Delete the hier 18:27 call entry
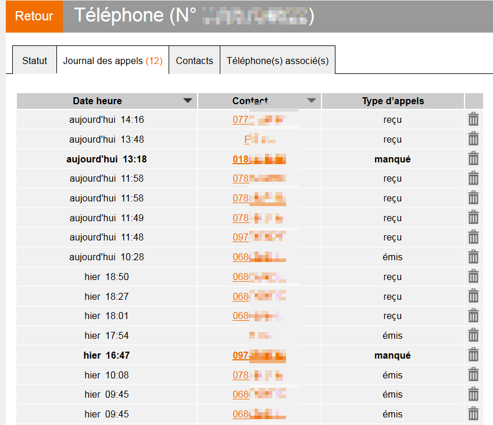 pos(473,296)
